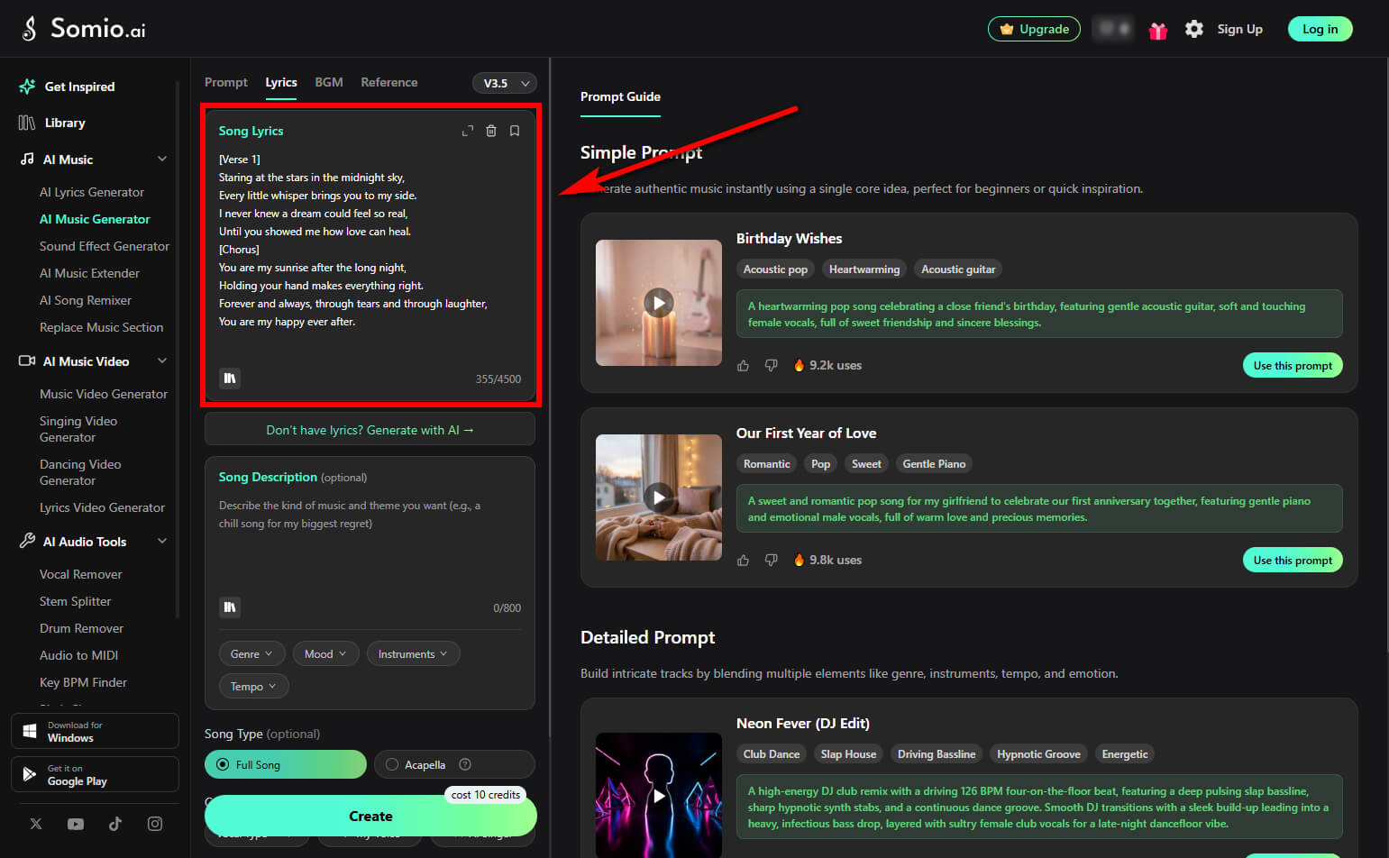
Task: Select the Full Song radio option
Action: tap(285, 764)
